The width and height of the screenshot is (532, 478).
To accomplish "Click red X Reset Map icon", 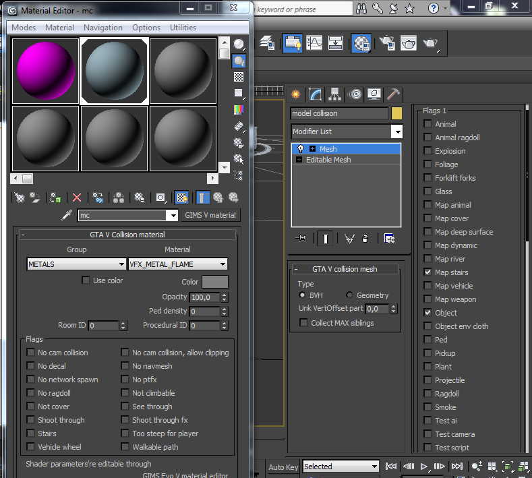I will point(77,198).
